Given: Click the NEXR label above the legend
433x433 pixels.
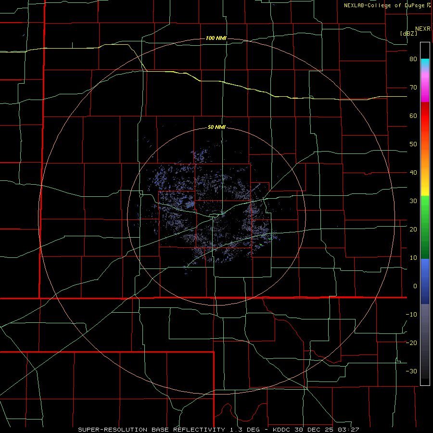Looking at the screenshot, I should pos(422,29).
